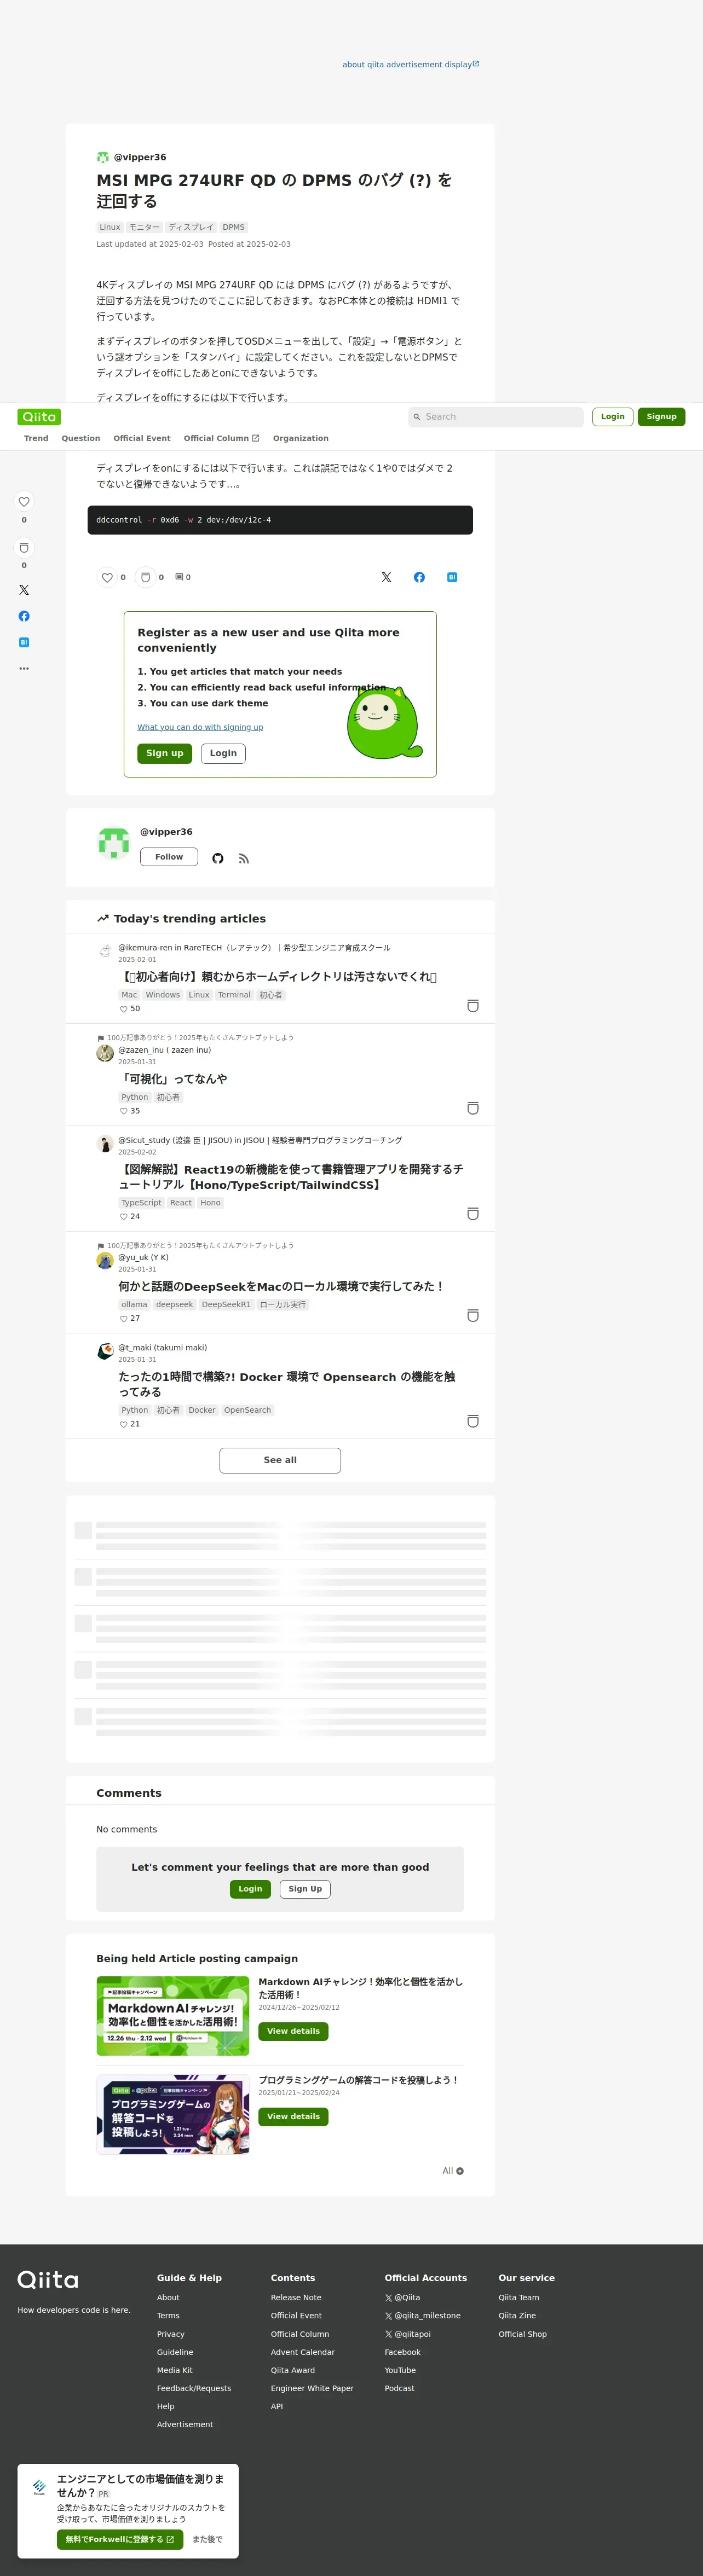Stock the React19 tutorial article
This screenshot has height=2576, width=703.
[473, 1213]
